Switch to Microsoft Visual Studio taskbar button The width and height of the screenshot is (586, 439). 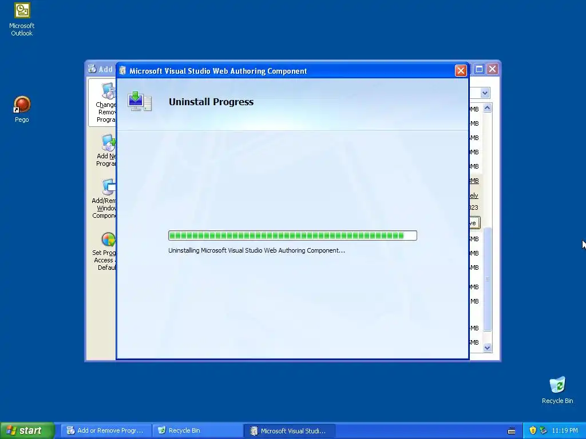pos(288,430)
